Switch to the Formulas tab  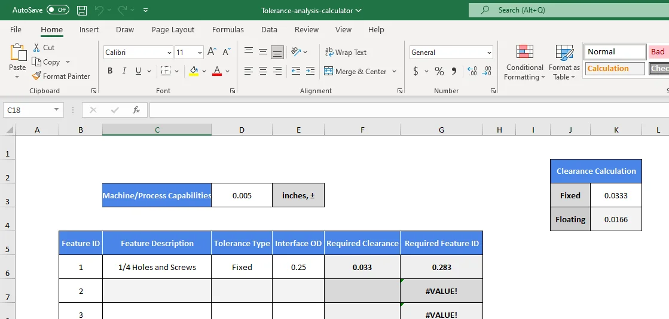click(228, 29)
